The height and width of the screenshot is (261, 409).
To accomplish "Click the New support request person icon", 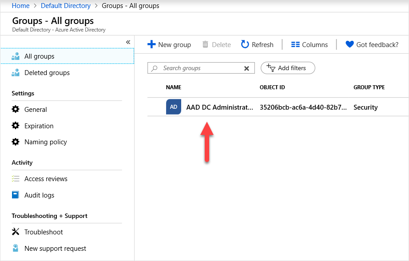I will (x=16, y=248).
